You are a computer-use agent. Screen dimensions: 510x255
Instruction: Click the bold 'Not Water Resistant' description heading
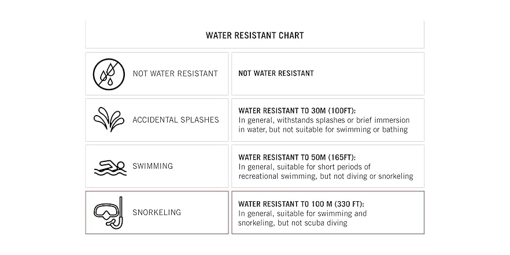[x=276, y=73]
